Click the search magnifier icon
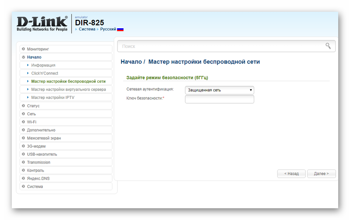 coord(328,46)
